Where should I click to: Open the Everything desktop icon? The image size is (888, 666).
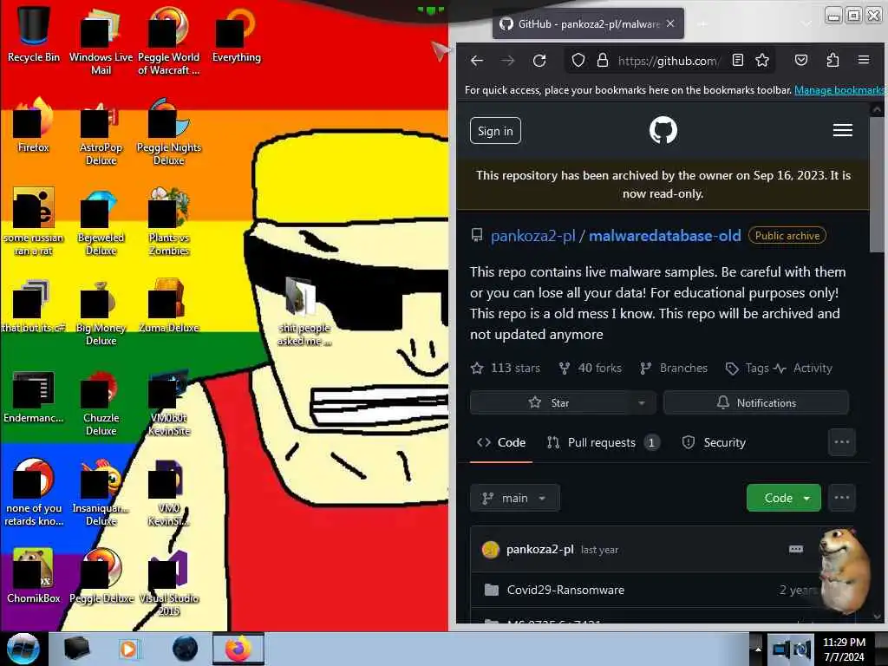click(x=236, y=34)
